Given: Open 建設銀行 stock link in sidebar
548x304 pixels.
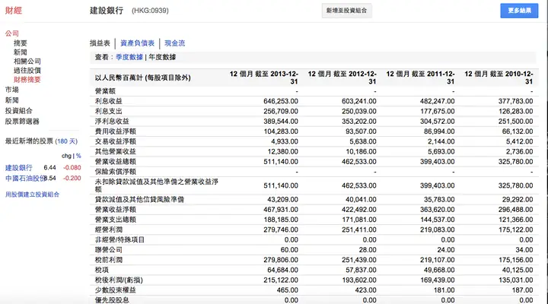Looking at the screenshot, I should coord(19,168).
